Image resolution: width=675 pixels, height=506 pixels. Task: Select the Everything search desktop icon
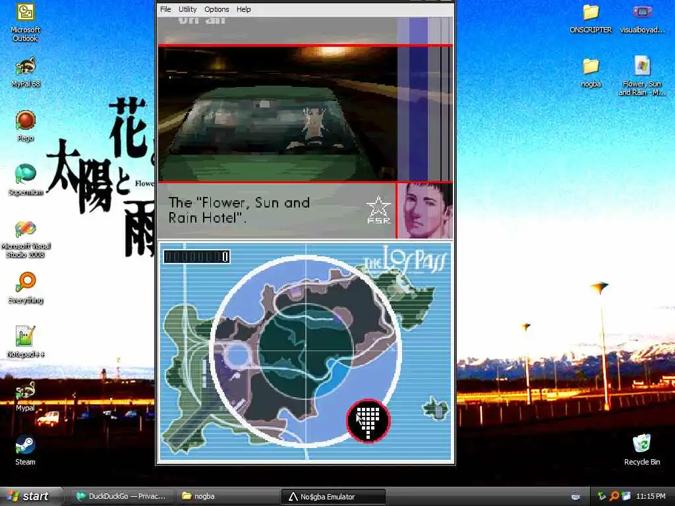click(25, 289)
